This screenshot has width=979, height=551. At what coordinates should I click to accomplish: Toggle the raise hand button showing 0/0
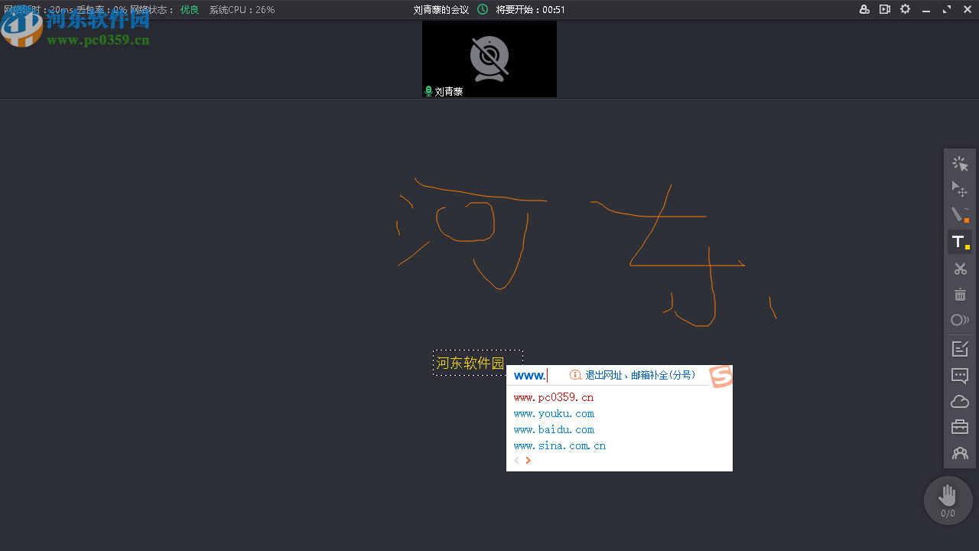(x=948, y=500)
